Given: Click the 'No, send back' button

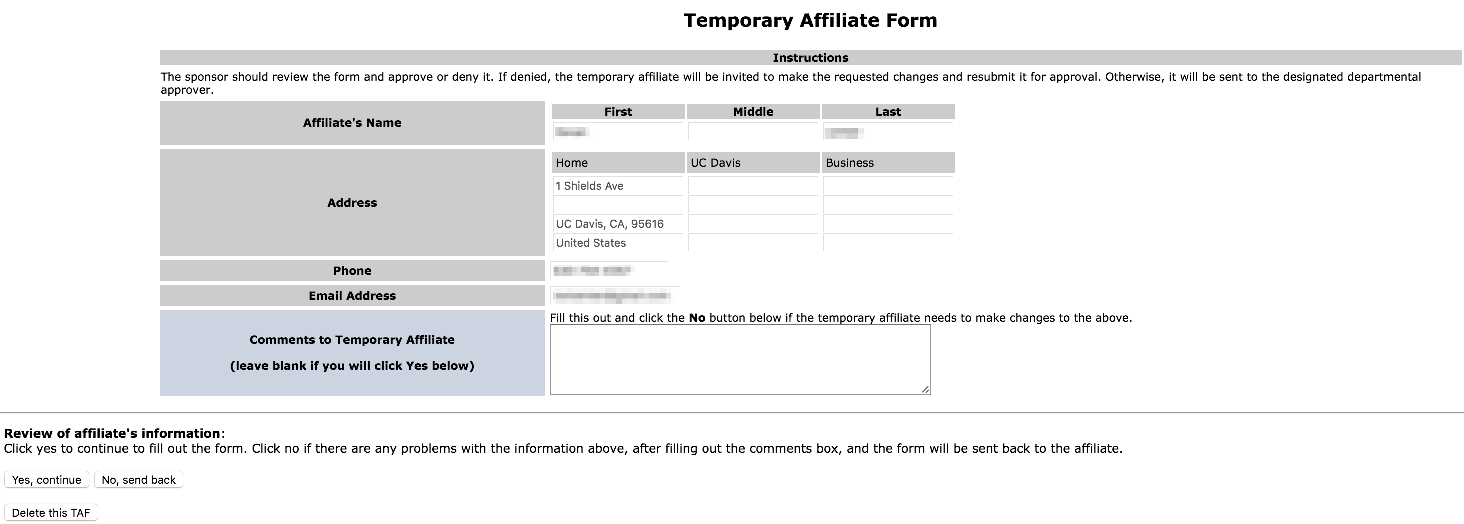Looking at the screenshot, I should coord(138,479).
